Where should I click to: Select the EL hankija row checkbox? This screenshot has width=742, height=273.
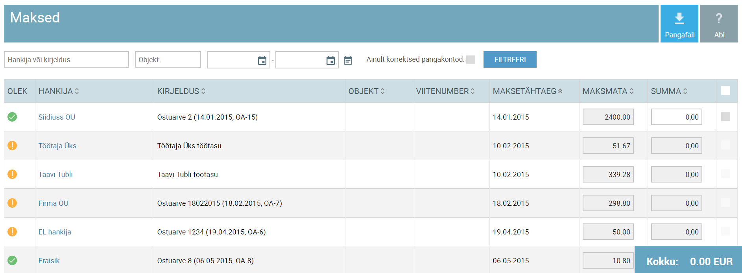coord(725,231)
